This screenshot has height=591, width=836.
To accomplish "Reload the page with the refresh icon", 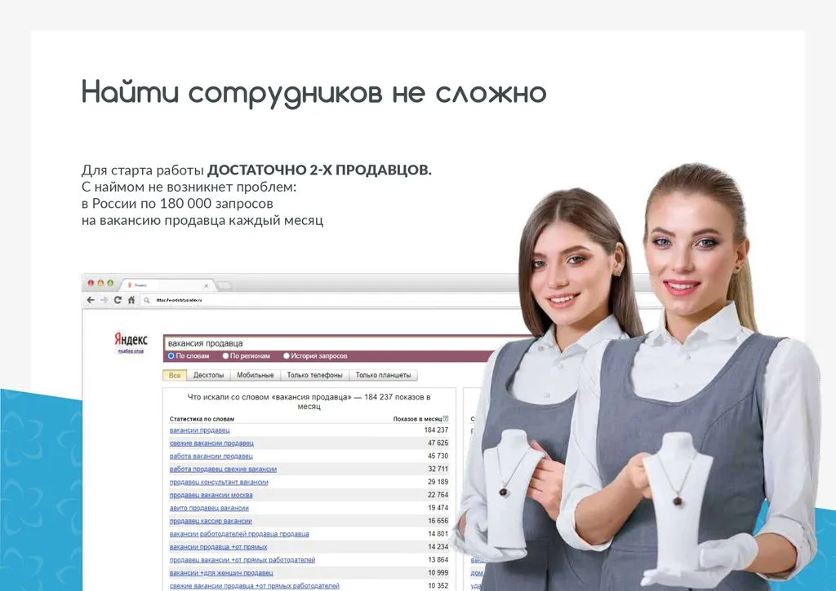I will pyautogui.click(x=118, y=300).
